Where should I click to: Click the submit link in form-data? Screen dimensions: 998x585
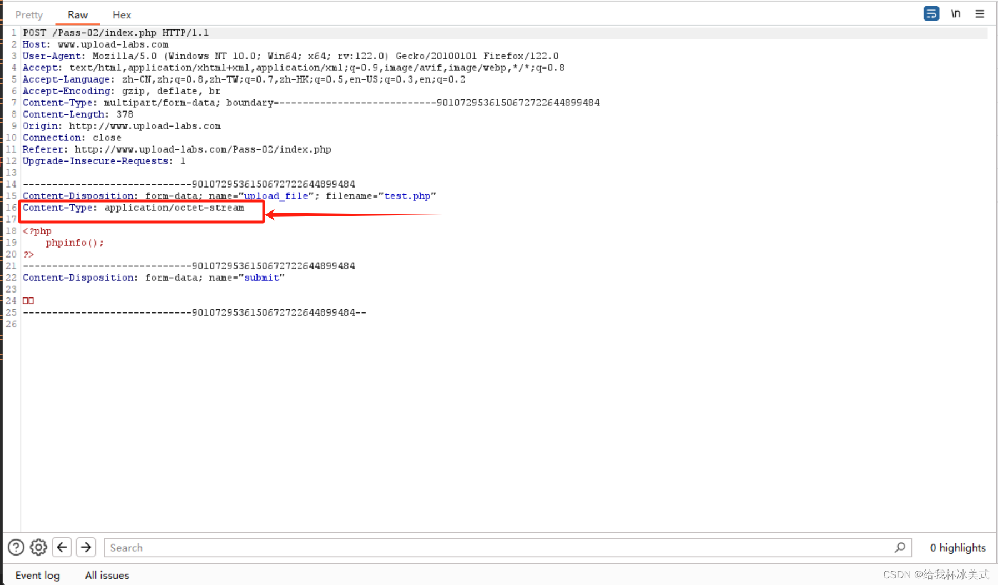point(262,278)
